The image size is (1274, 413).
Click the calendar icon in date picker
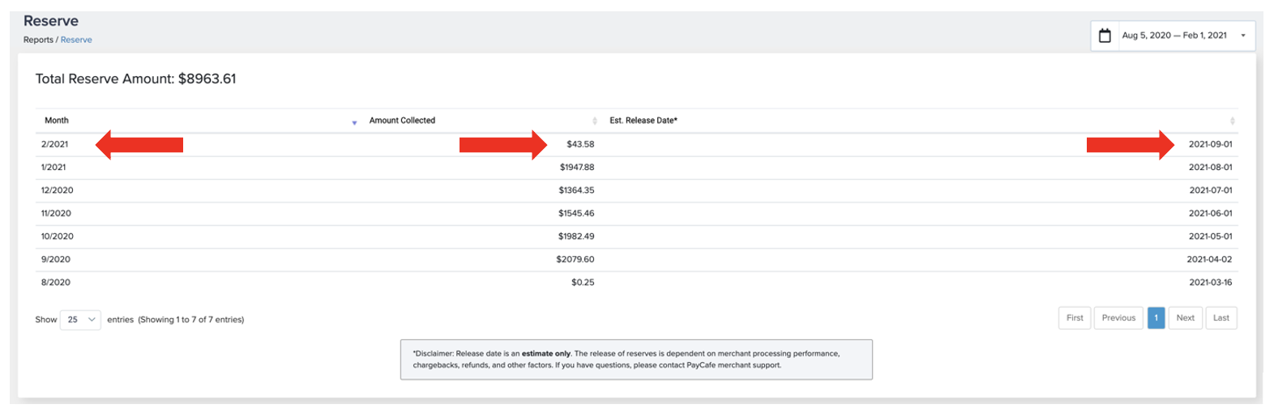point(1105,36)
